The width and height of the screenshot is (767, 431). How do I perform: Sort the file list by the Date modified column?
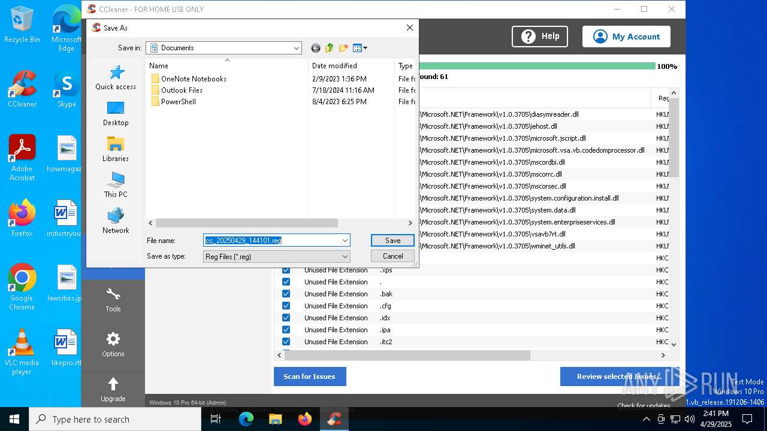[x=351, y=66]
